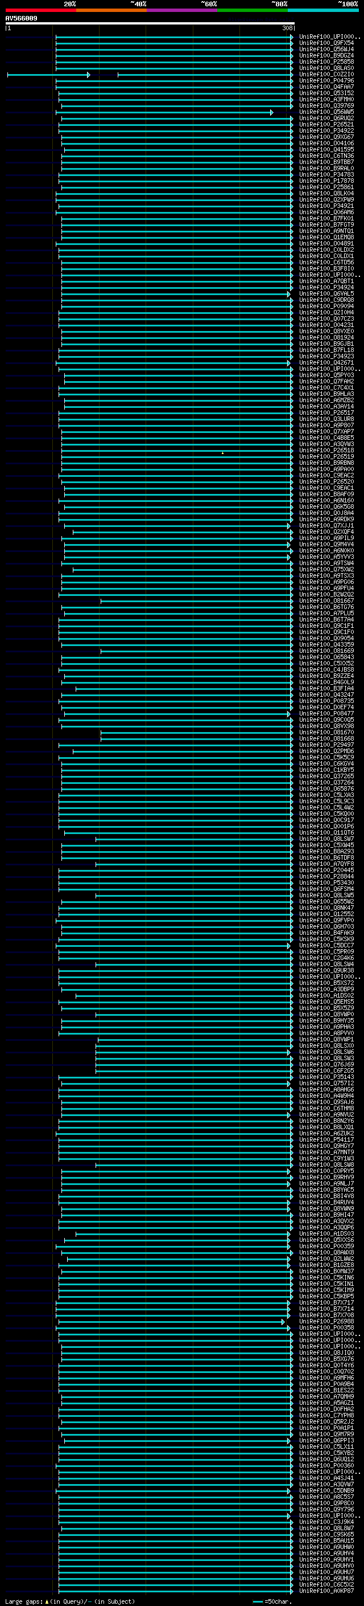Select hit UniRef100_P17878
The image size is (364, 1606).
pyautogui.click(x=326, y=181)
